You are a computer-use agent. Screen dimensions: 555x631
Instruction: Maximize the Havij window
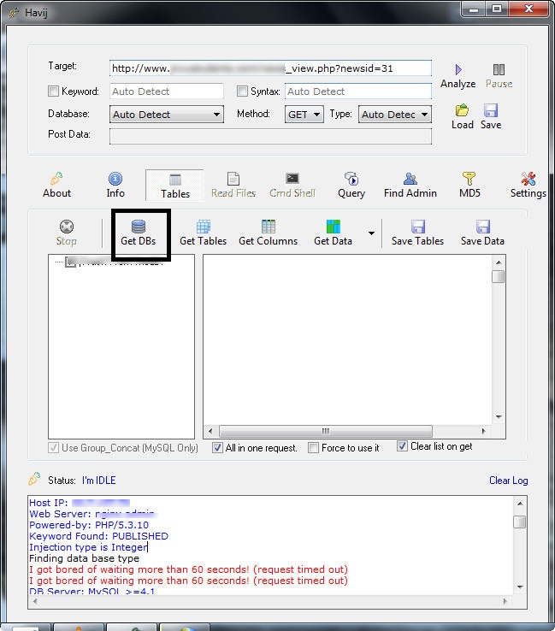[497, 9]
